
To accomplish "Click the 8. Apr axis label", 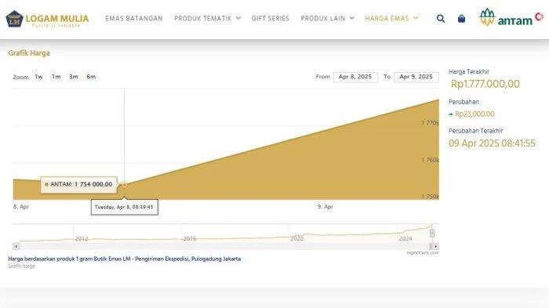I will tap(21, 207).
